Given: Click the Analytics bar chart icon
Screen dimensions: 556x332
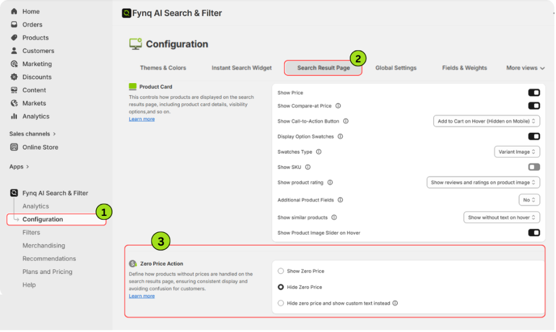Looking at the screenshot, I should (x=14, y=116).
